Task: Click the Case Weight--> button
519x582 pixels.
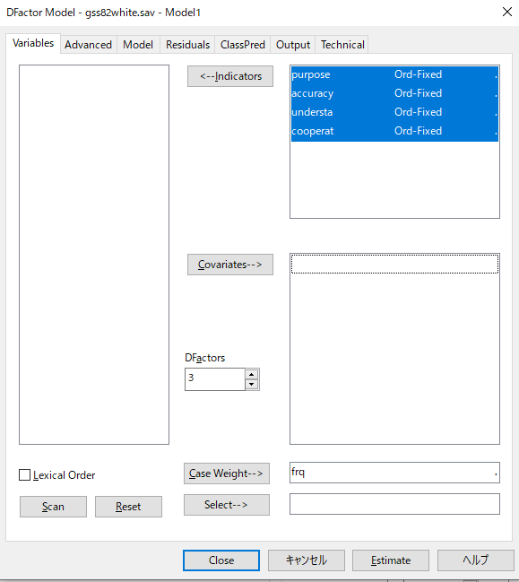Action: pyautogui.click(x=227, y=473)
